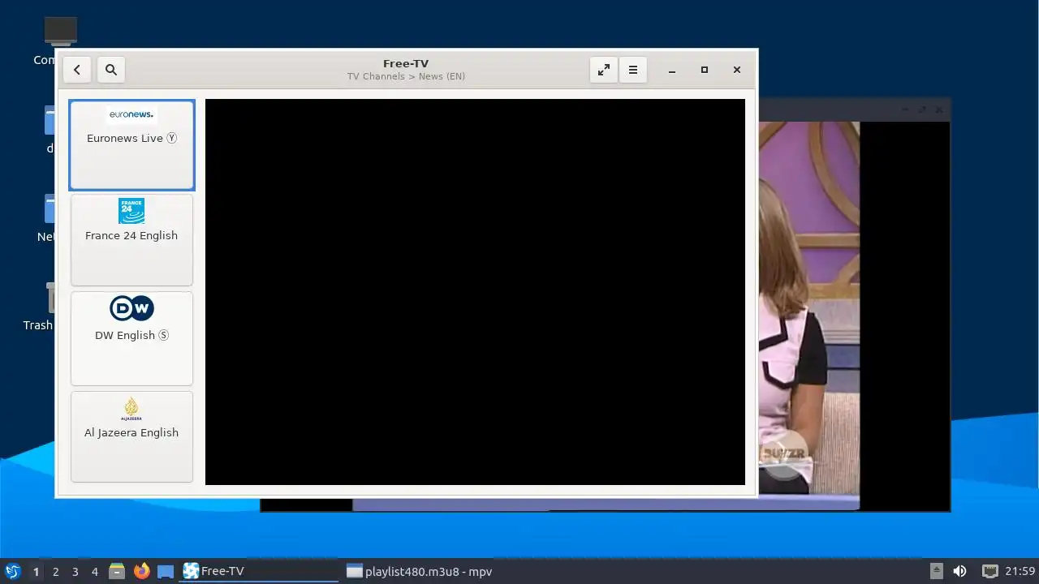The image size is (1039, 584).
Task: Launch Firefox from the taskbar
Action: click(x=141, y=571)
